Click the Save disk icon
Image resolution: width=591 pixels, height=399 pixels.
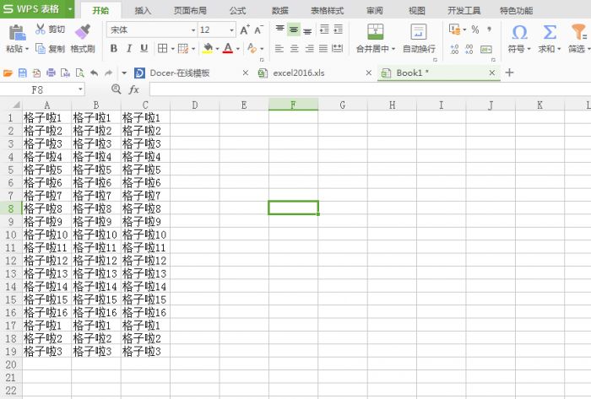coord(23,73)
